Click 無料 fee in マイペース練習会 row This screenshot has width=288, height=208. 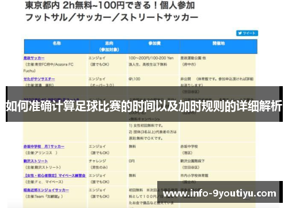pyautogui.click(x=132, y=175)
